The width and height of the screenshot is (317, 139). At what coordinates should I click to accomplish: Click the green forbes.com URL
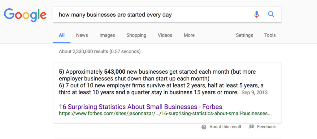tap(165, 113)
